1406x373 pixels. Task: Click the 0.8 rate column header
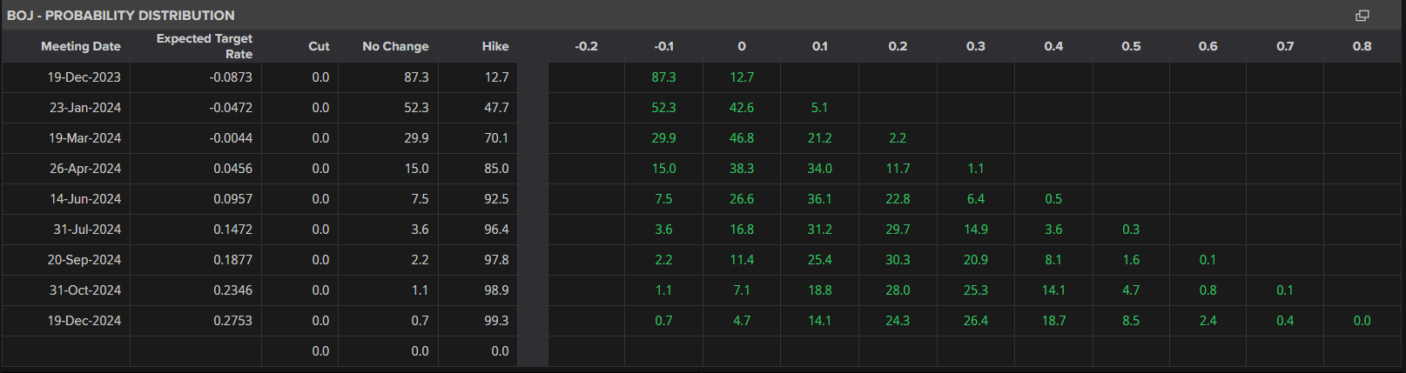point(1362,46)
